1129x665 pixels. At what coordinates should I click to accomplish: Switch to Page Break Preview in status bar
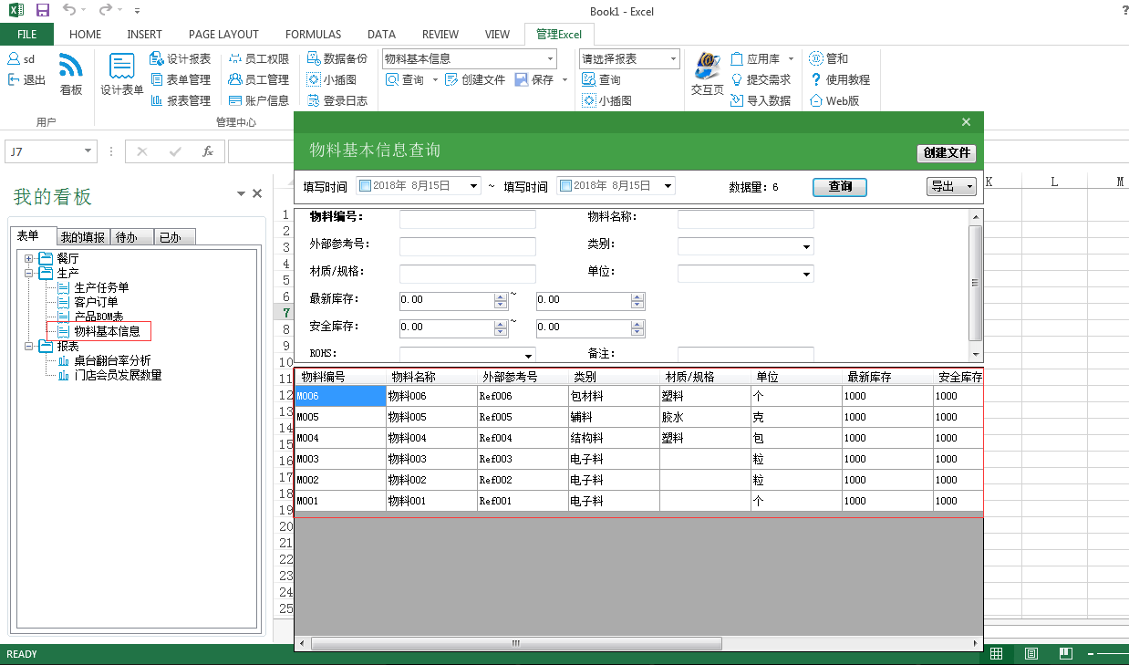(x=1064, y=654)
